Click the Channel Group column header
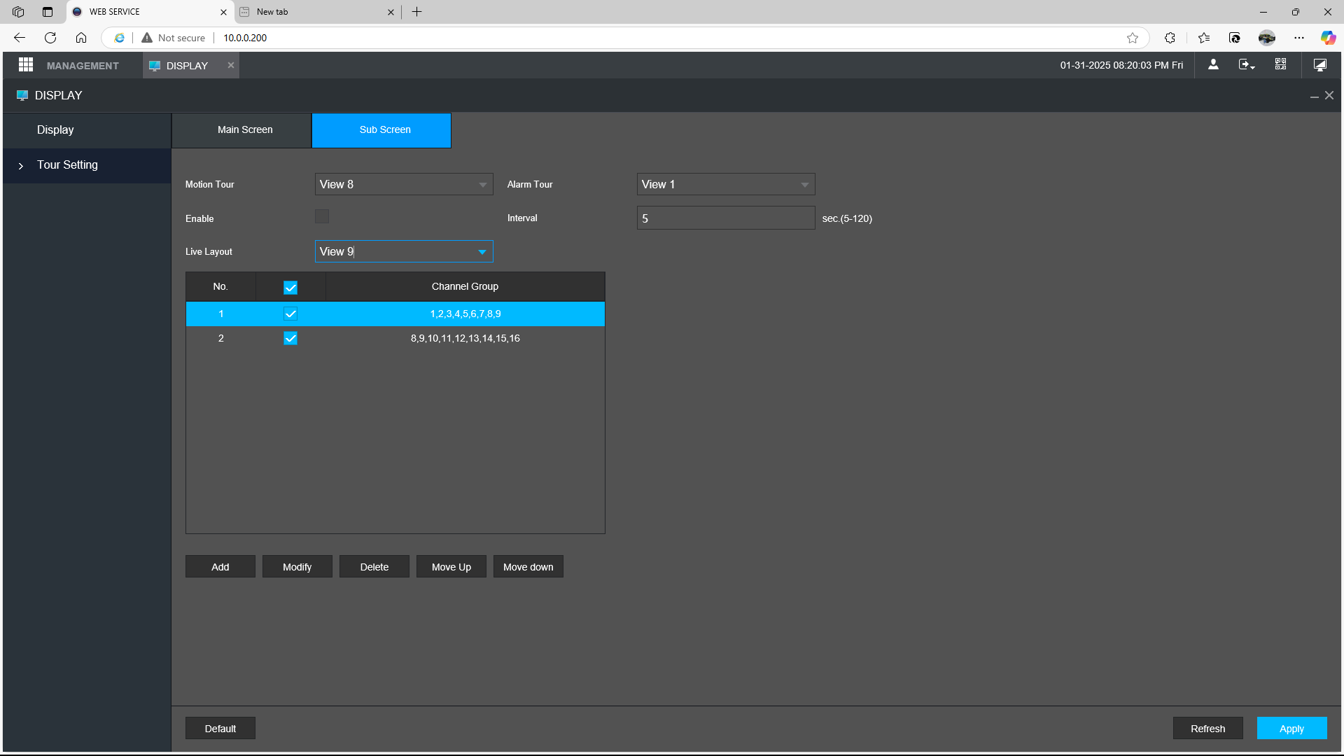 [x=465, y=287]
